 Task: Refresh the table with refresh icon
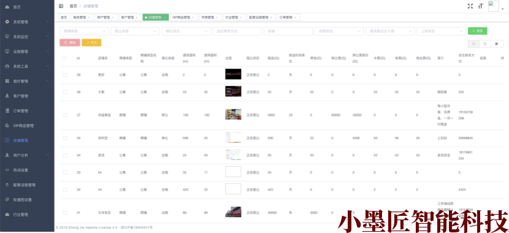coord(485,44)
